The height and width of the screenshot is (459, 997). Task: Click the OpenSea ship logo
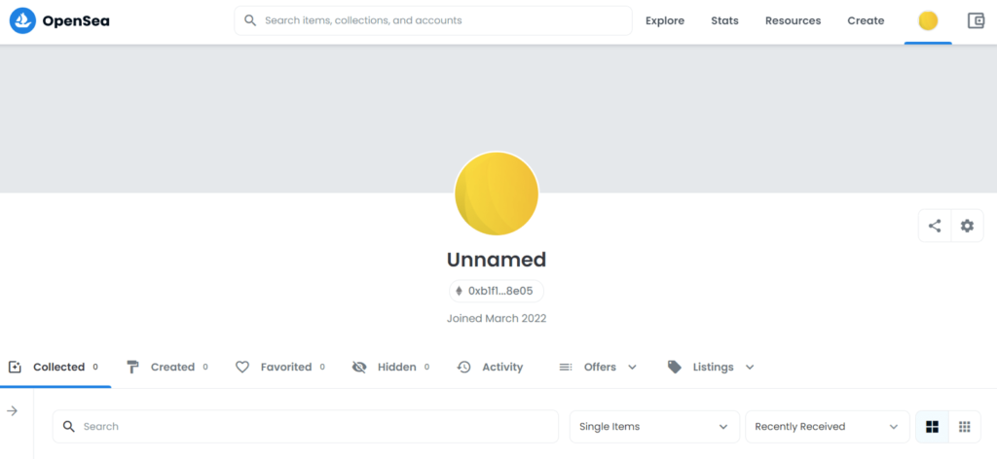[22, 21]
